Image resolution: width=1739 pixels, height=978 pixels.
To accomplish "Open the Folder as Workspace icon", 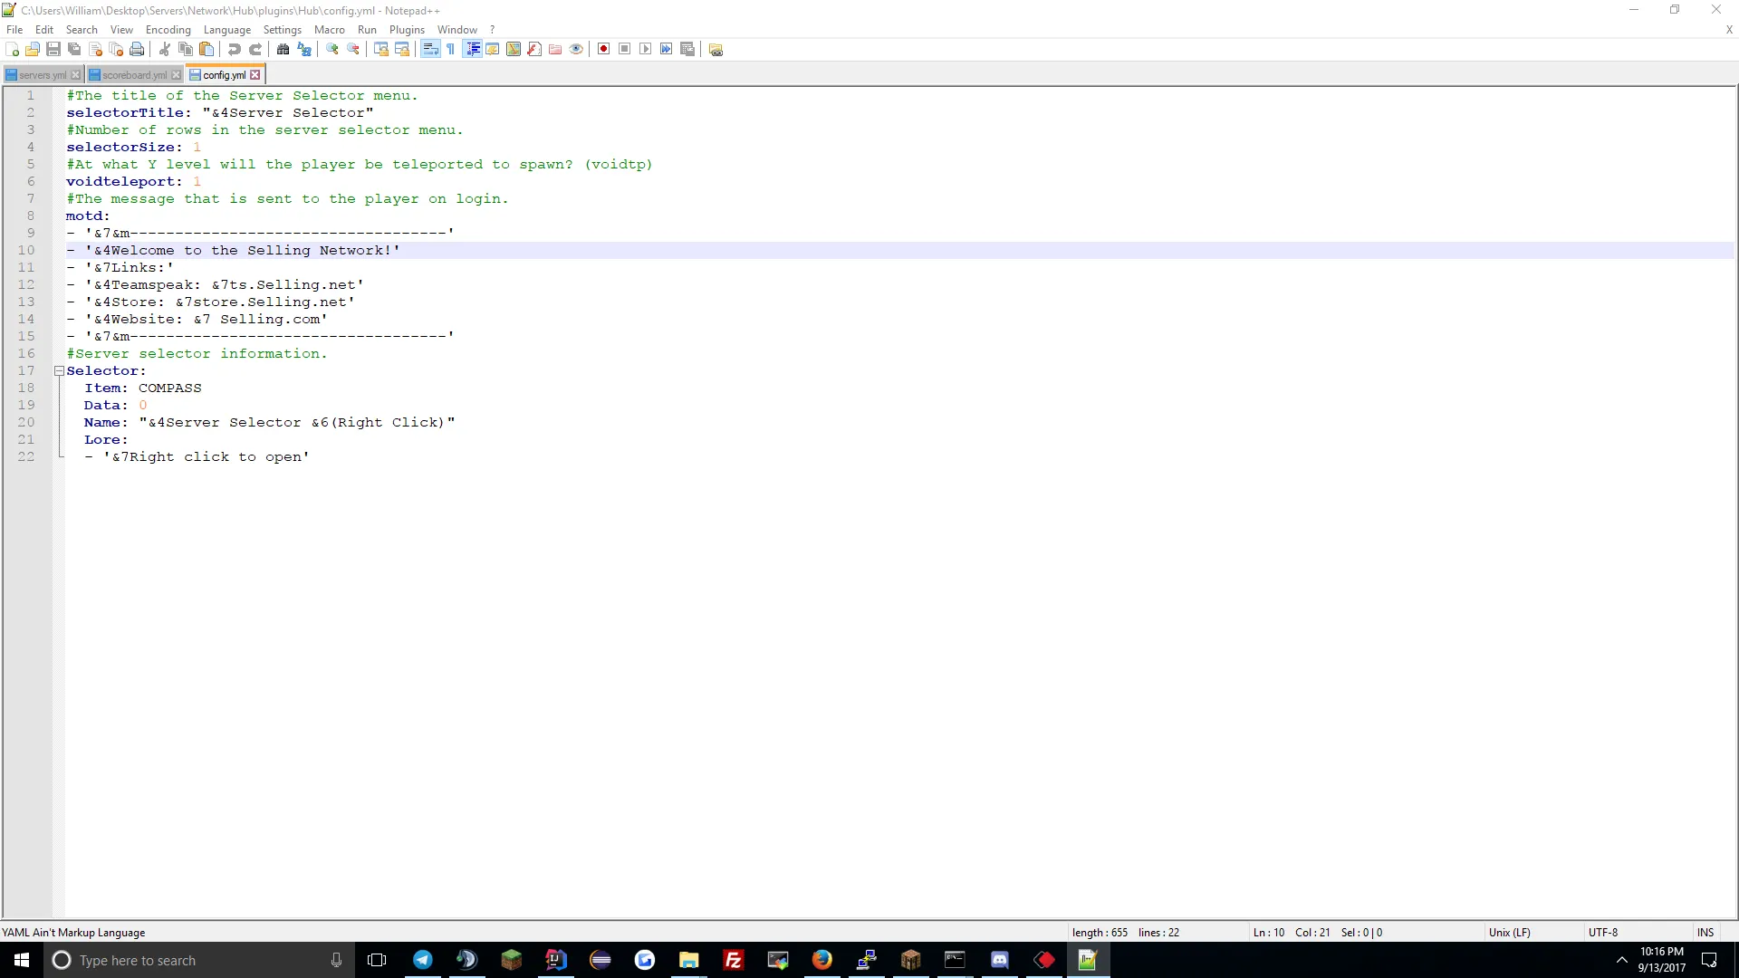I will point(555,49).
